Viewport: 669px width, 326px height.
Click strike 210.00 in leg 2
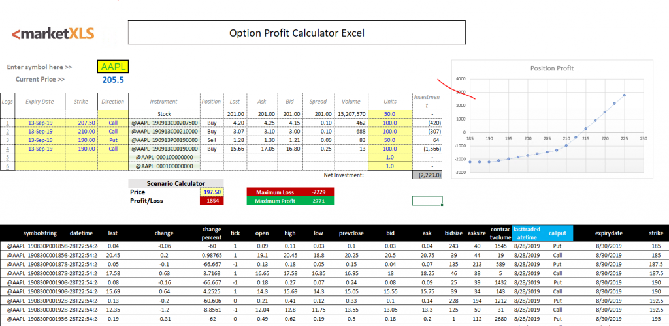82,131
